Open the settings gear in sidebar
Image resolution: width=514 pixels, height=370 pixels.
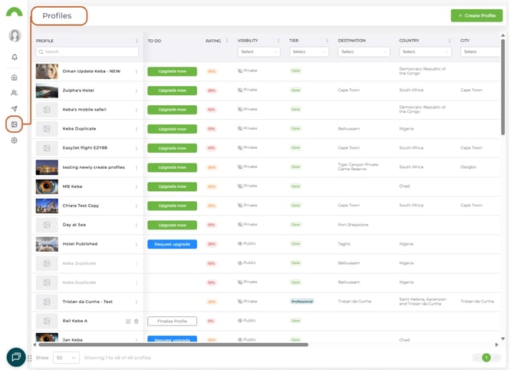point(14,140)
